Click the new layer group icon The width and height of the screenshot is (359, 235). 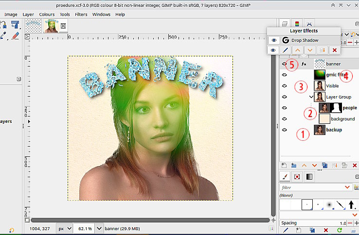[x=294, y=165]
